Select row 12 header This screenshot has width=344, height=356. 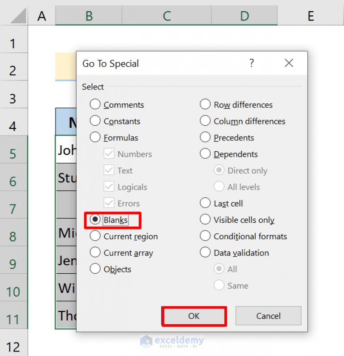pyautogui.click(x=13, y=343)
